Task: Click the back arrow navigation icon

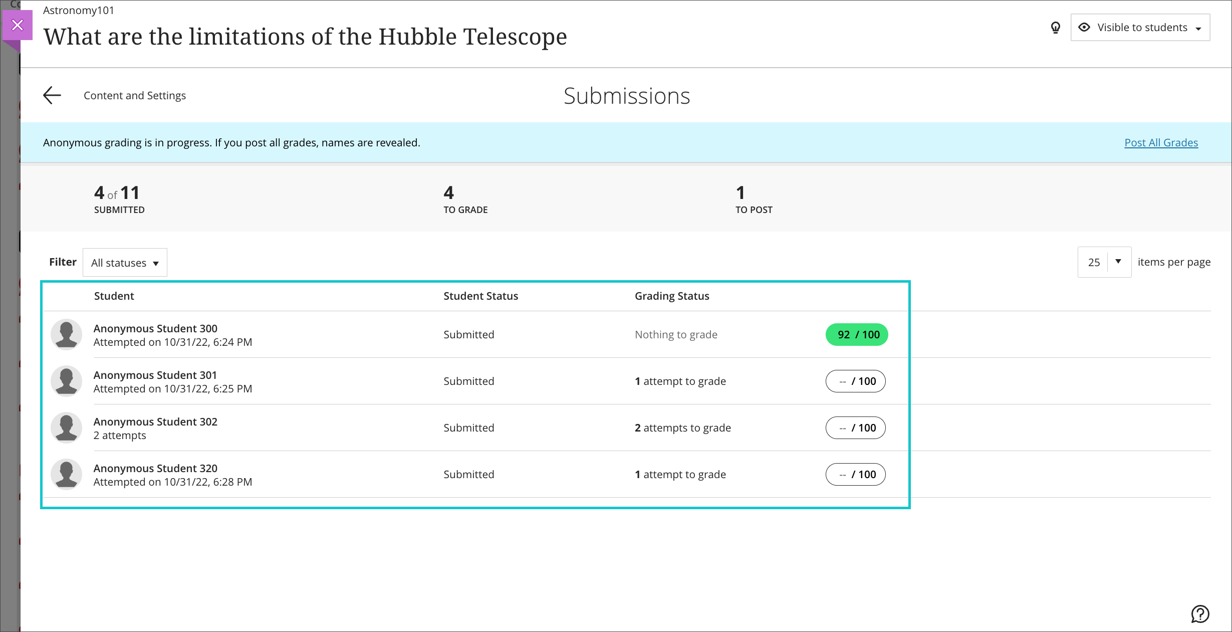Action: (53, 94)
